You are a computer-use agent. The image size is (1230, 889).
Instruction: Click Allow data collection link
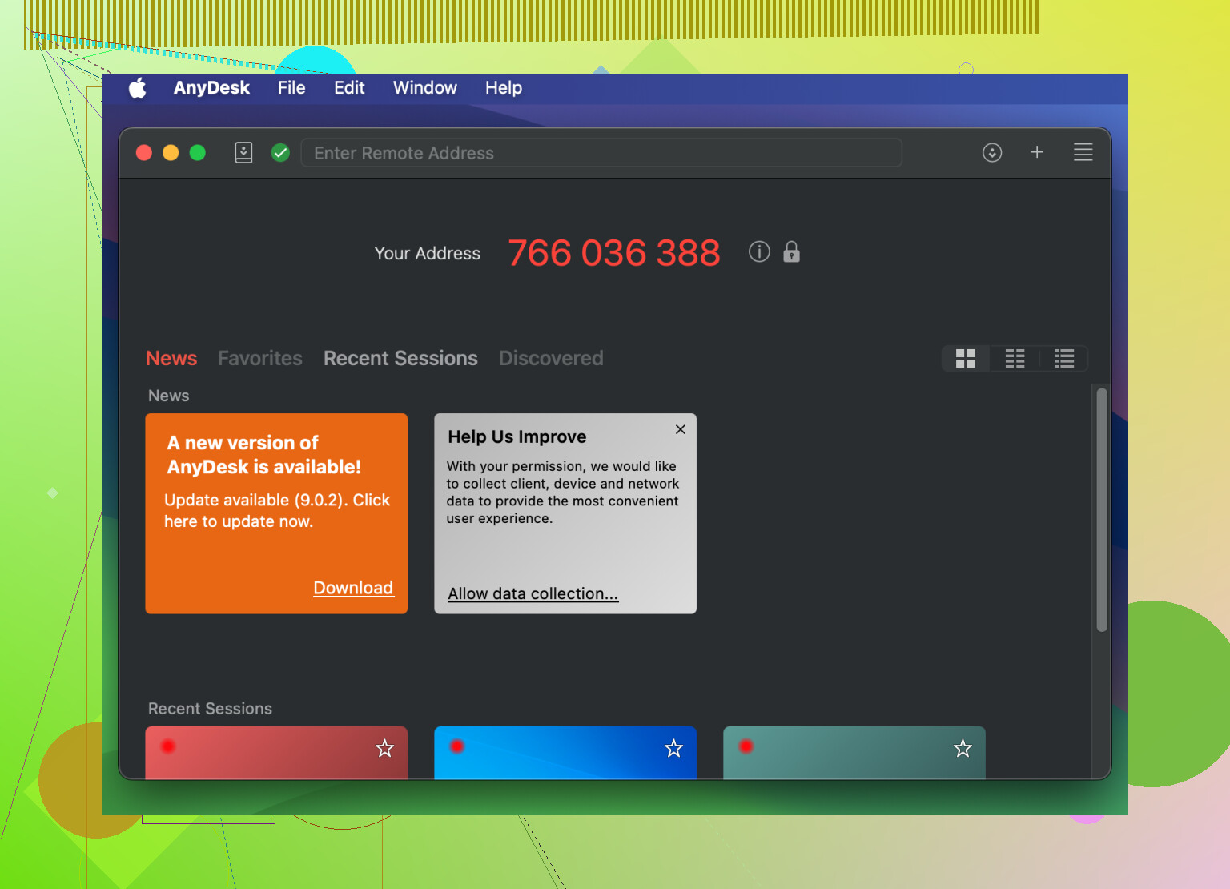pos(533,593)
